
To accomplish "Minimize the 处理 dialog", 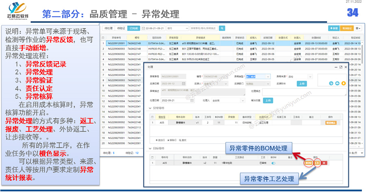I will (x=336, y=67).
